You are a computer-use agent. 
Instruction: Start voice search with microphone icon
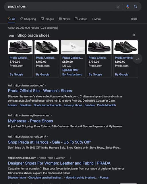(x=128, y=7)
